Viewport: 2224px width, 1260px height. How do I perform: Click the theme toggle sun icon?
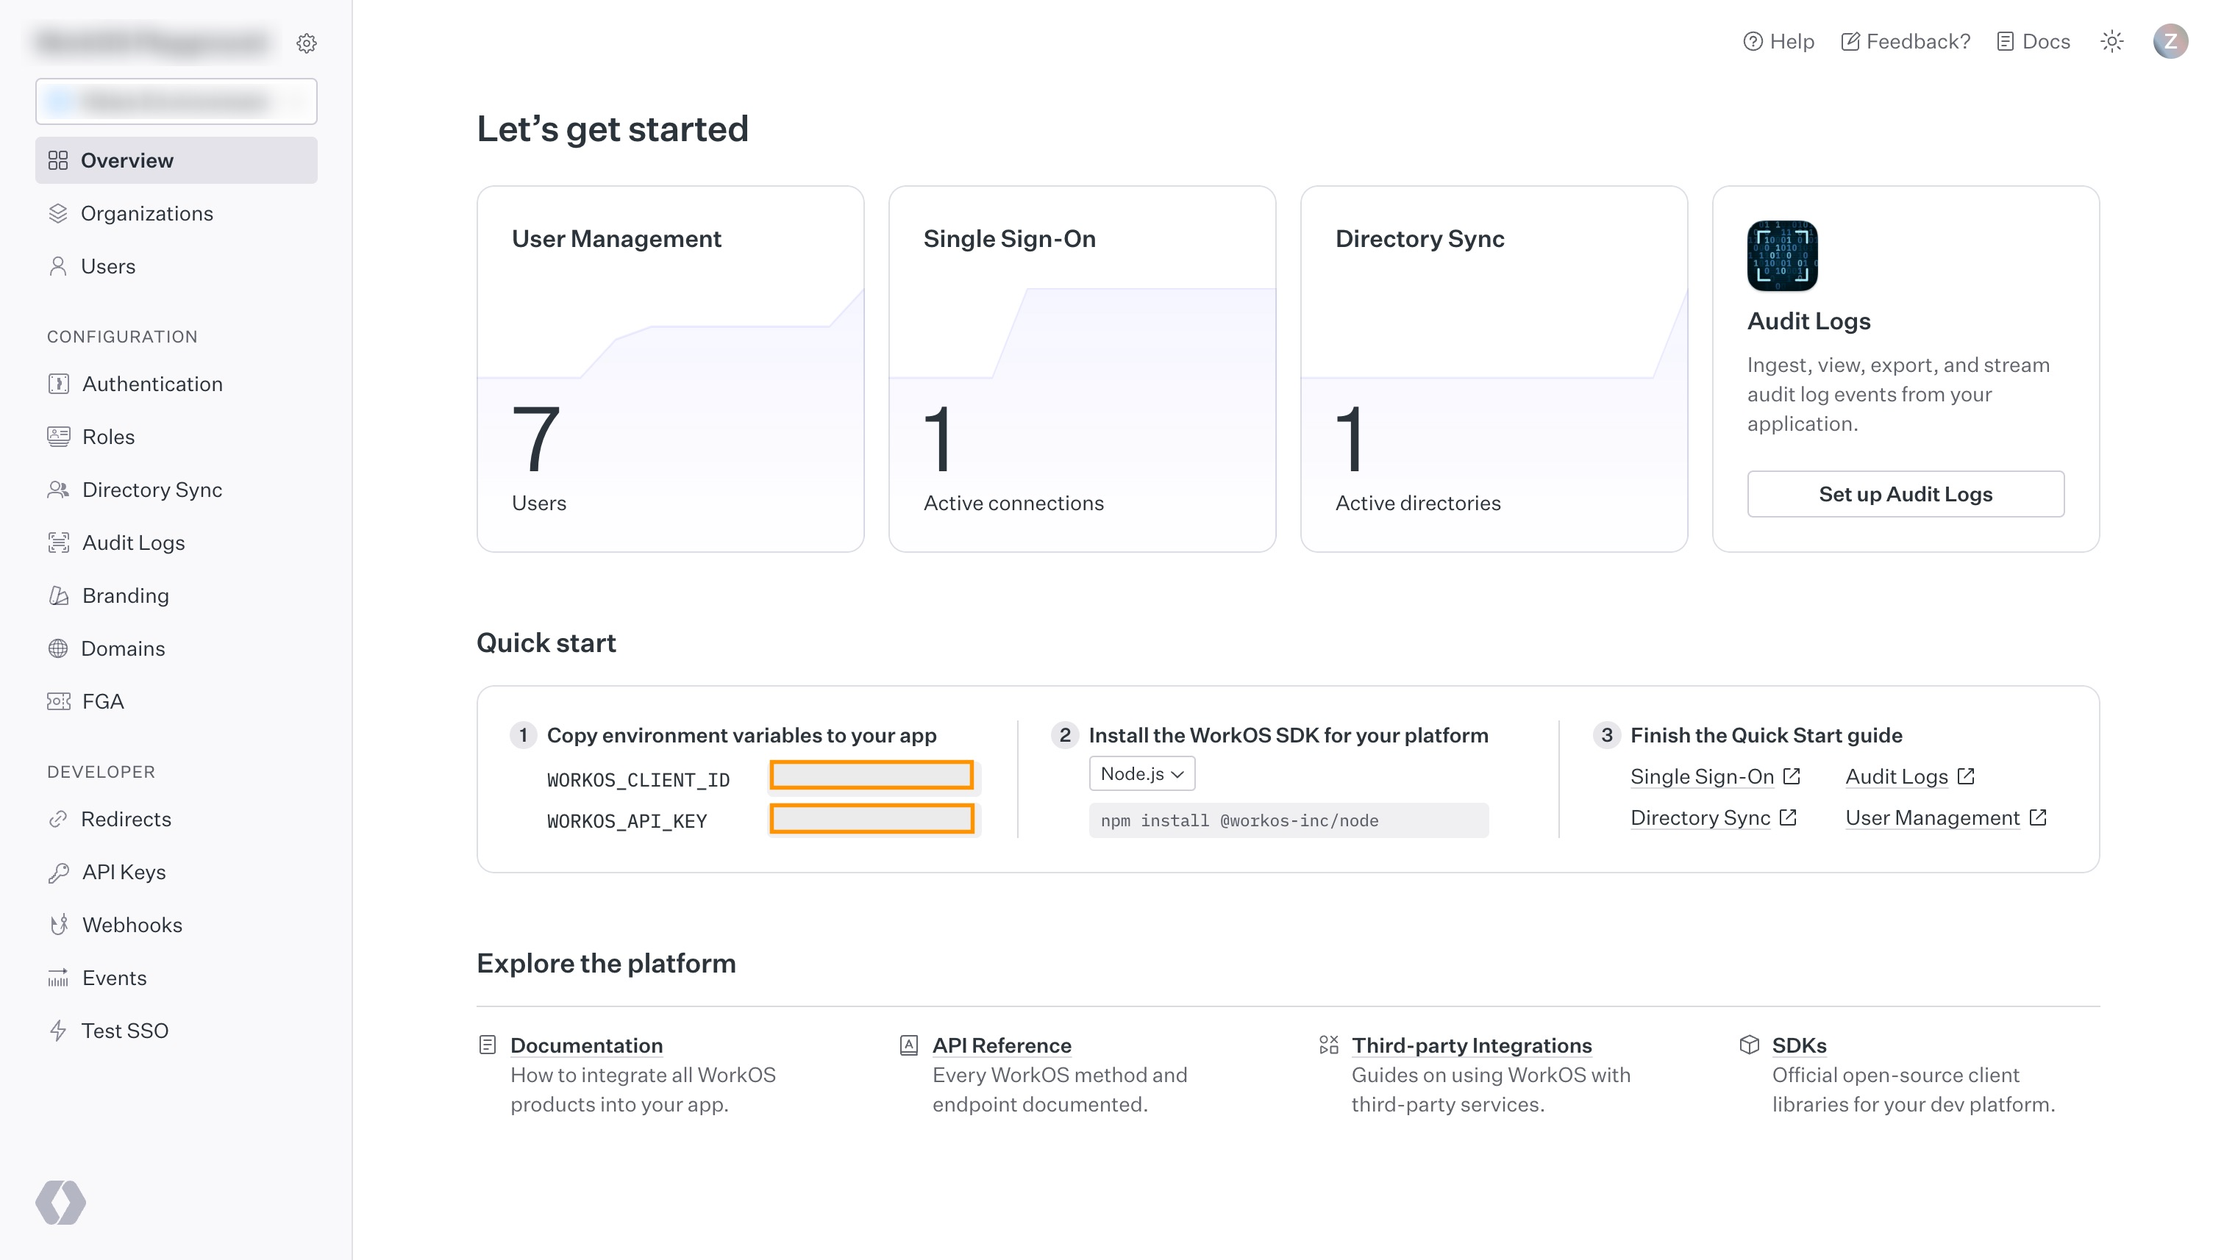(x=2112, y=41)
